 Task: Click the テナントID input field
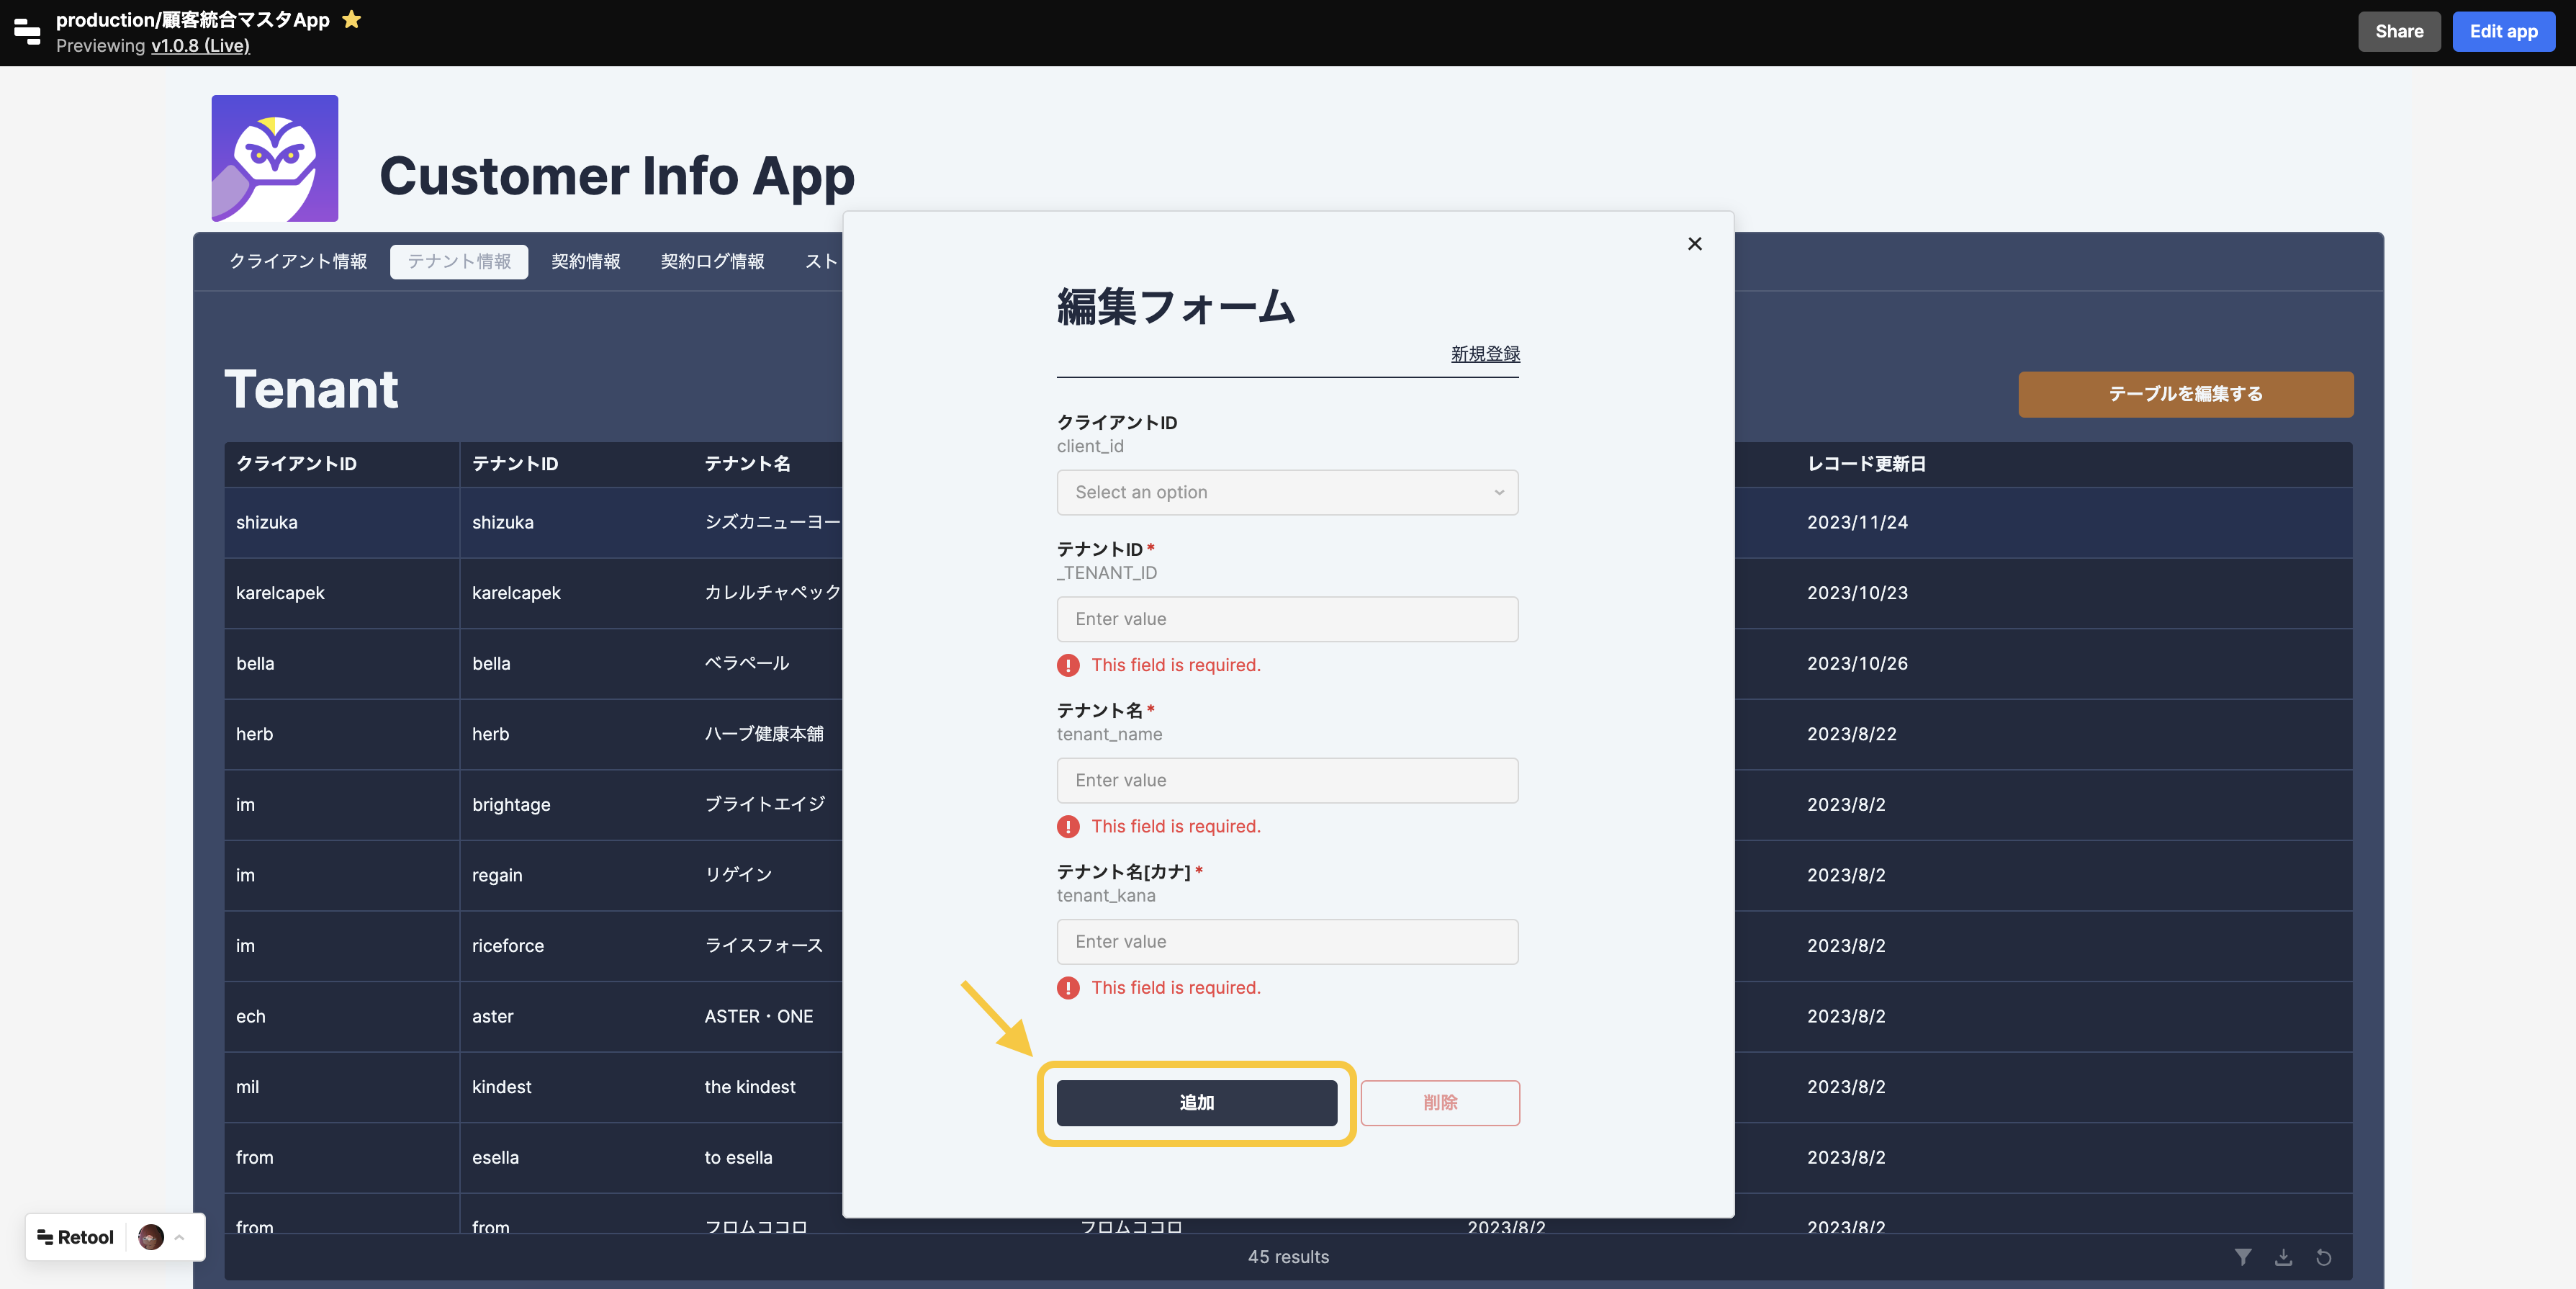click(1286, 619)
